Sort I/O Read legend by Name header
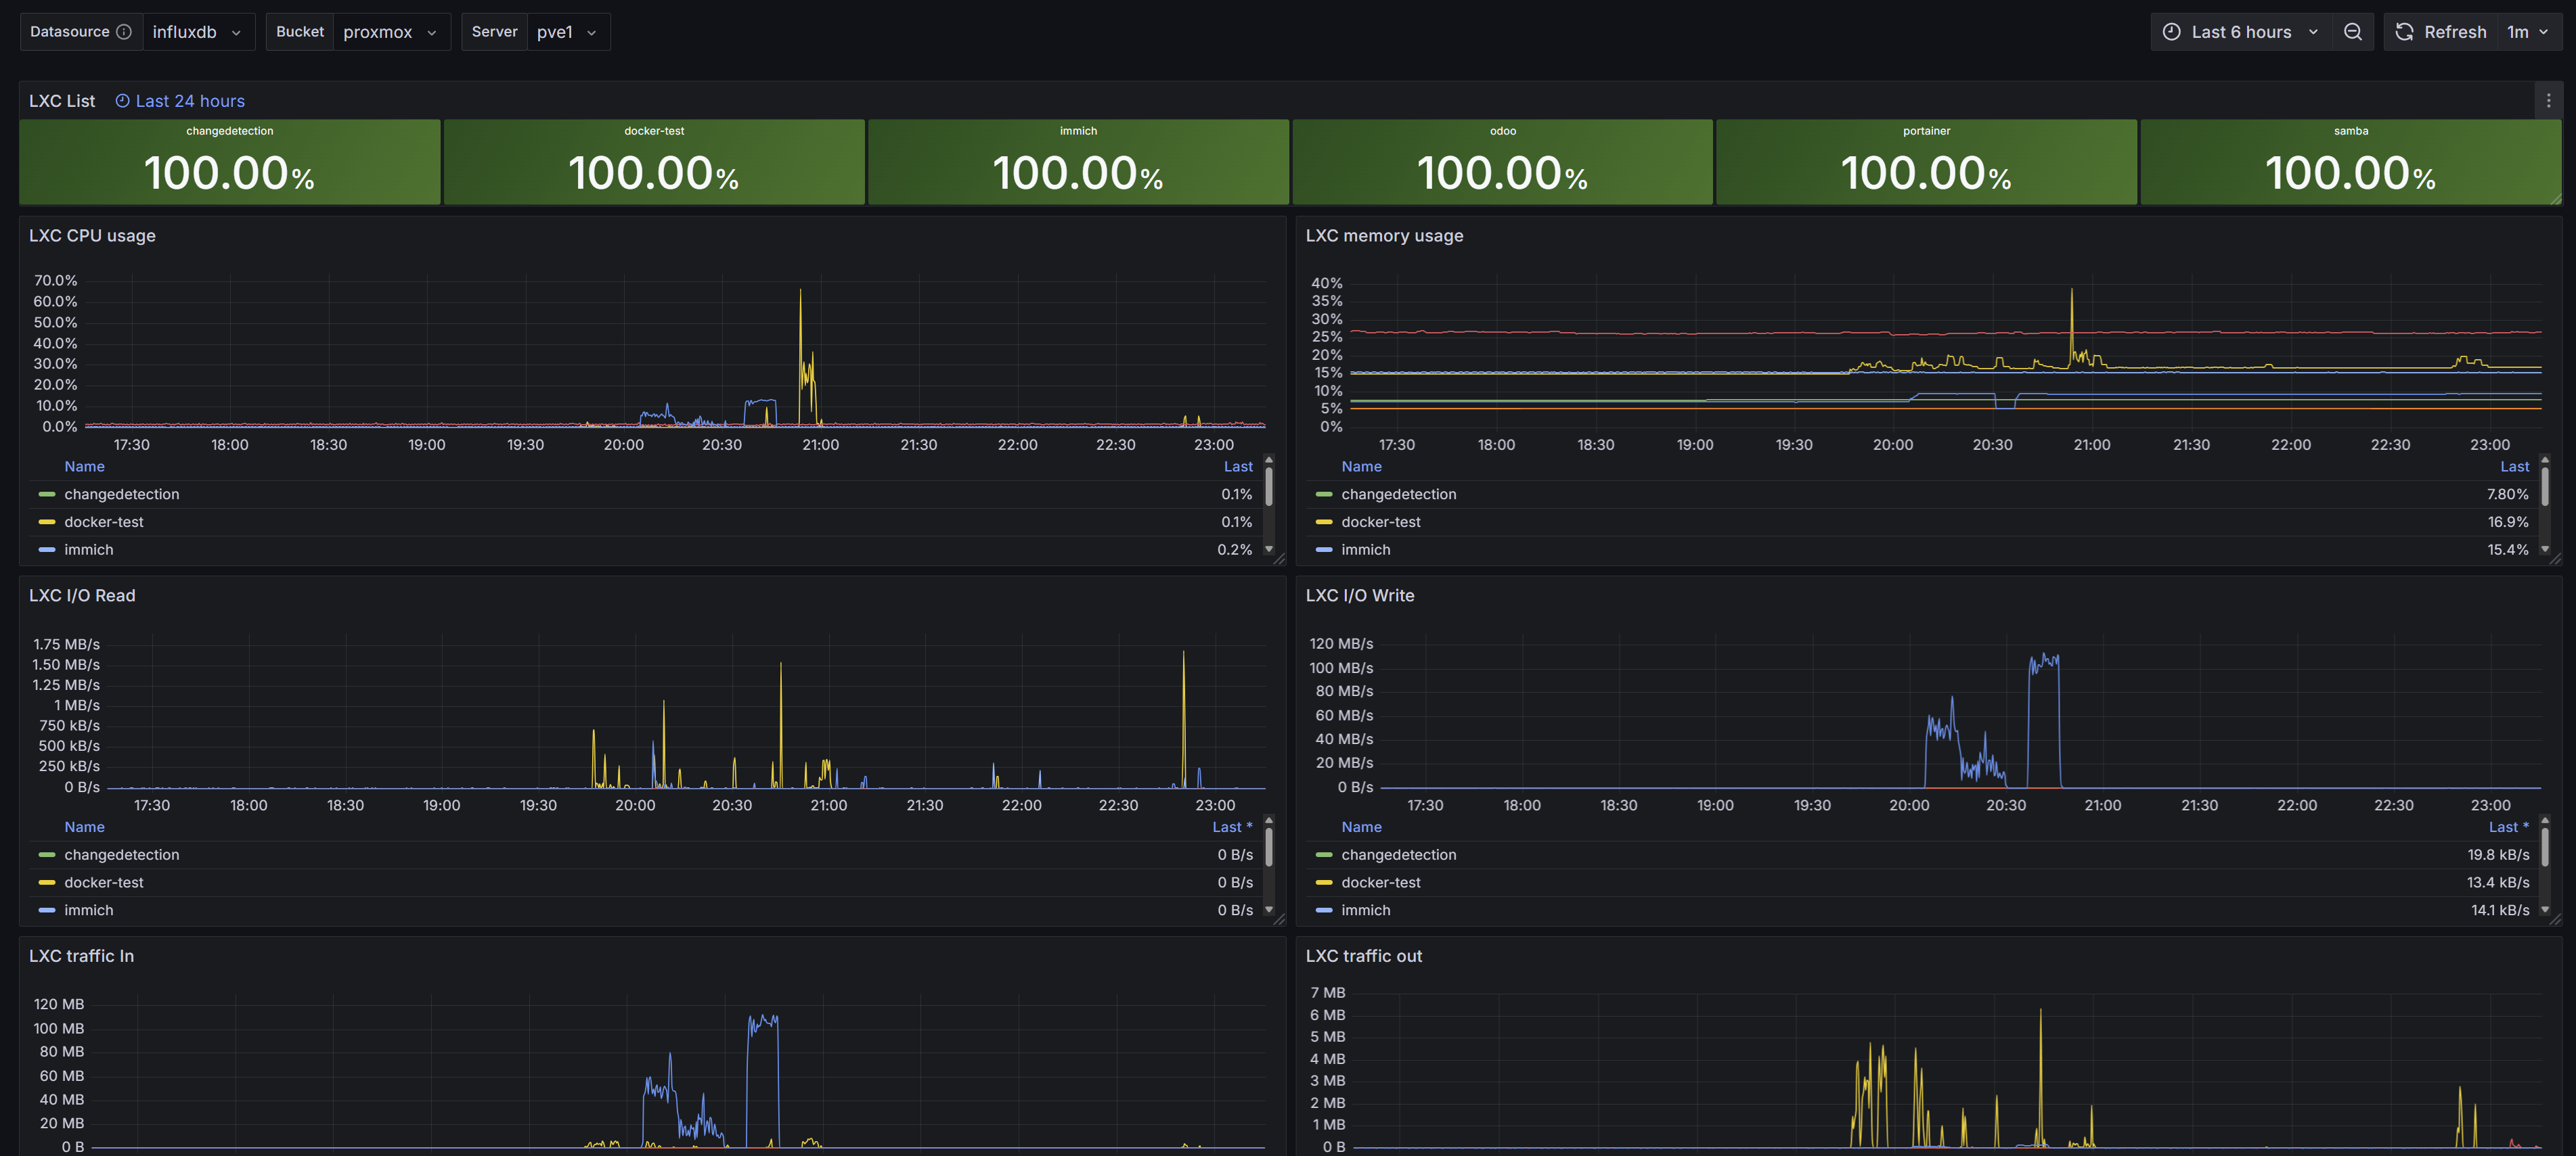The width and height of the screenshot is (2576, 1156). coord(84,827)
